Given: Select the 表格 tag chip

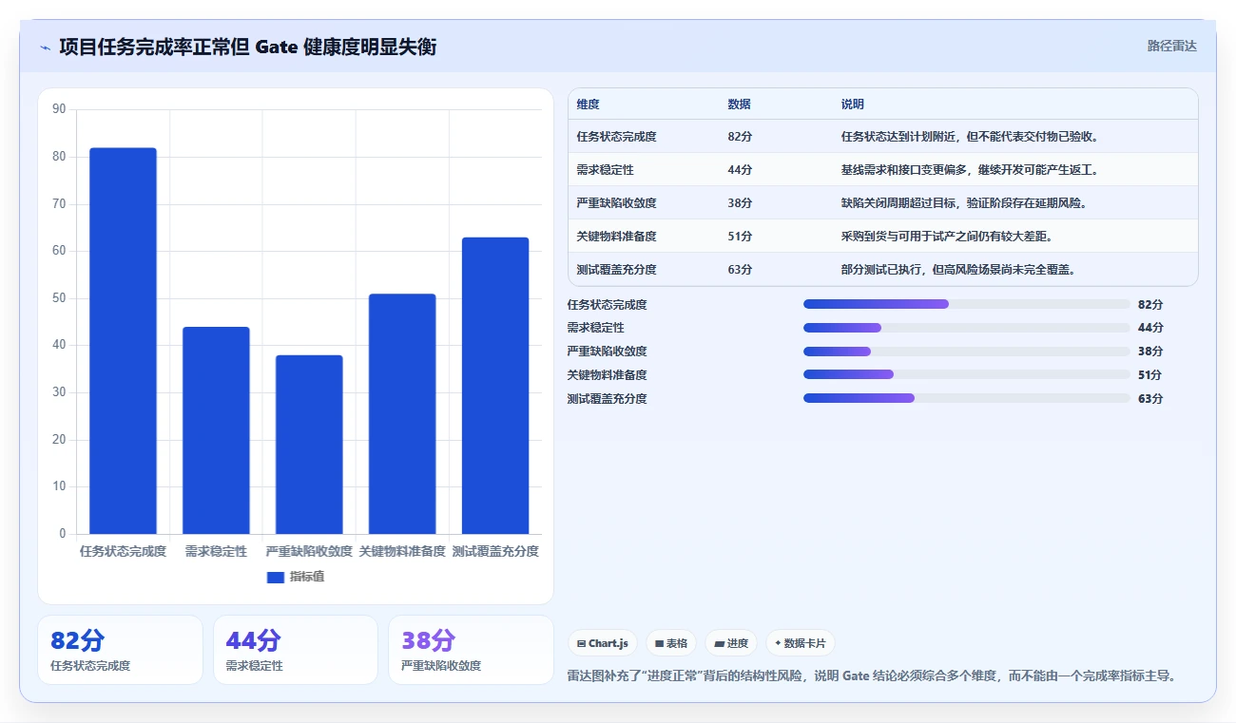Looking at the screenshot, I should coord(671,643).
